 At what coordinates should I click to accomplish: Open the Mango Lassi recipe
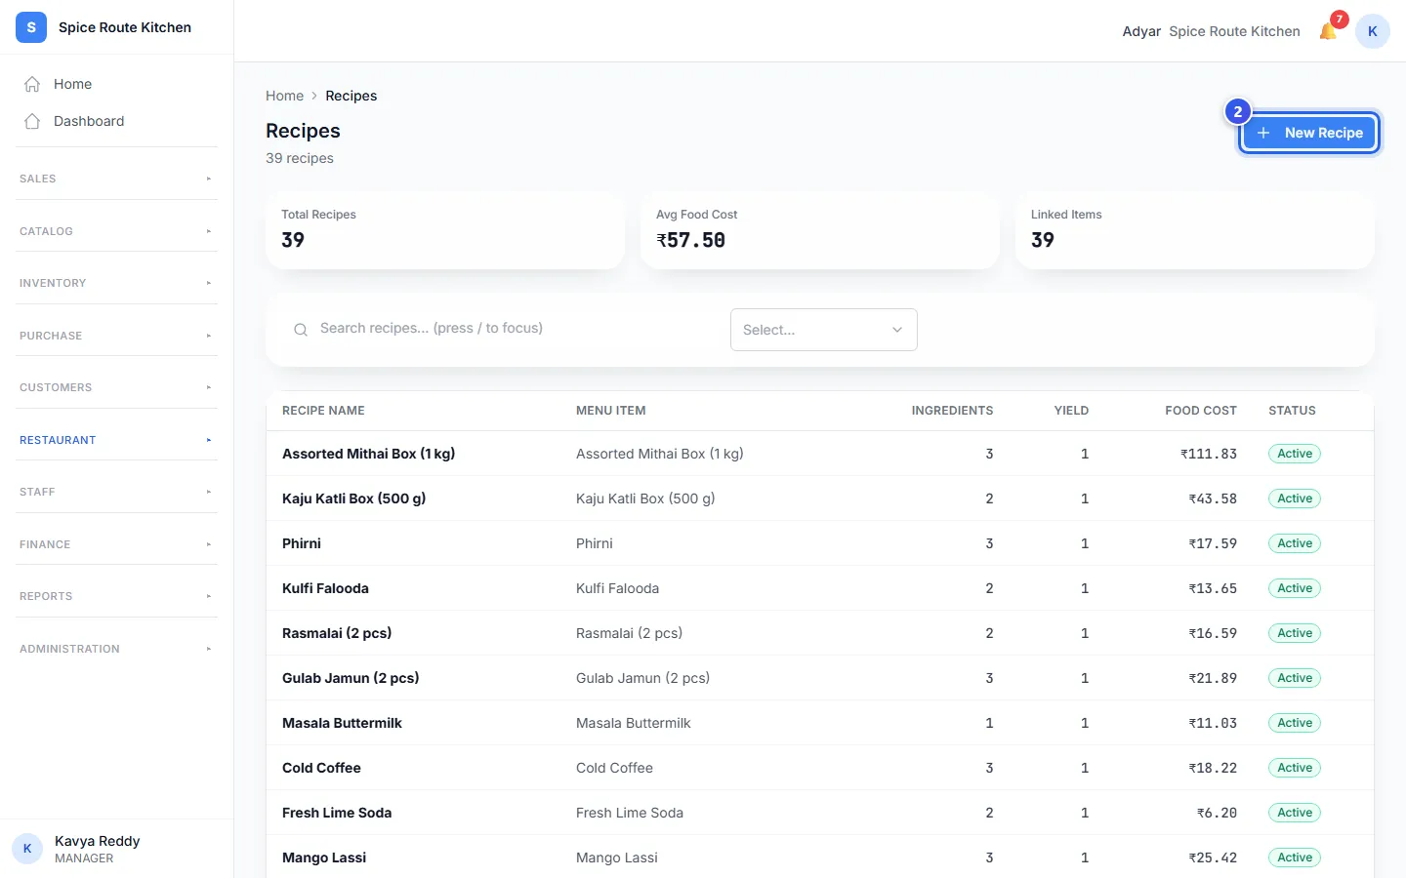click(819, 858)
